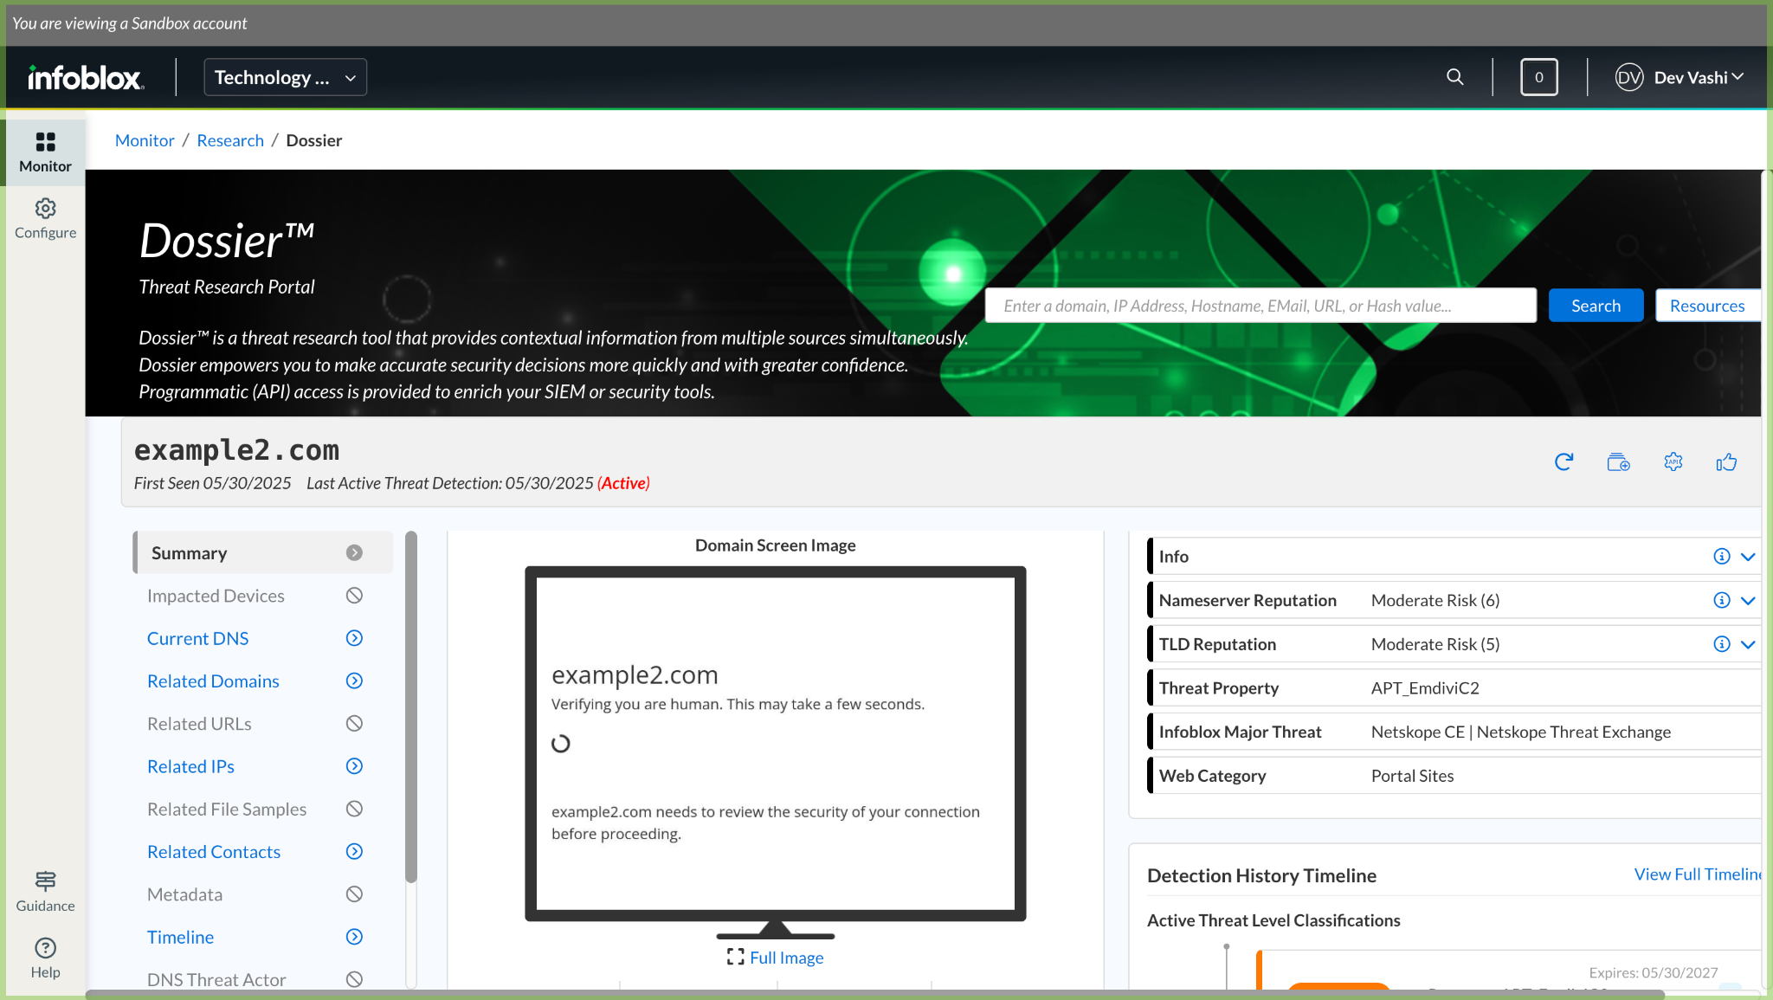Image resolution: width=1773 pixels, height=1000 pixels.
Task: Expand the Info row chevron
Action: (x=1748, y=557)
